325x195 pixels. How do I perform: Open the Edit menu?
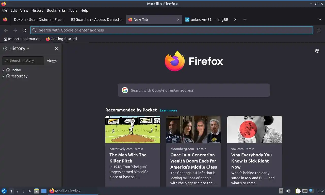tap(14, 10)
